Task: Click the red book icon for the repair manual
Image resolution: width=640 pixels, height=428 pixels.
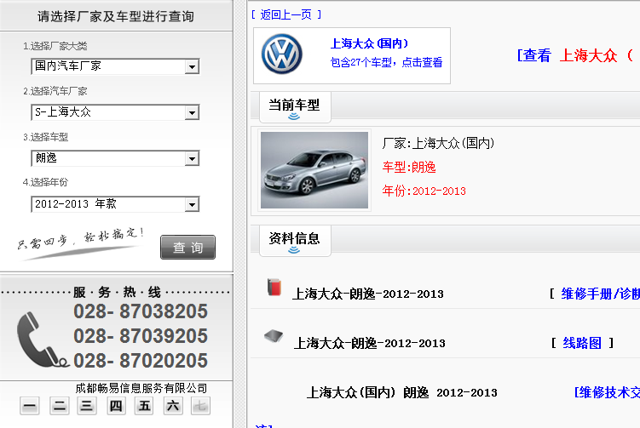Action: coord(274,287)
